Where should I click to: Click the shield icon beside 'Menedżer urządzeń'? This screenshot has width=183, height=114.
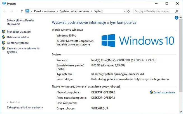4,31
